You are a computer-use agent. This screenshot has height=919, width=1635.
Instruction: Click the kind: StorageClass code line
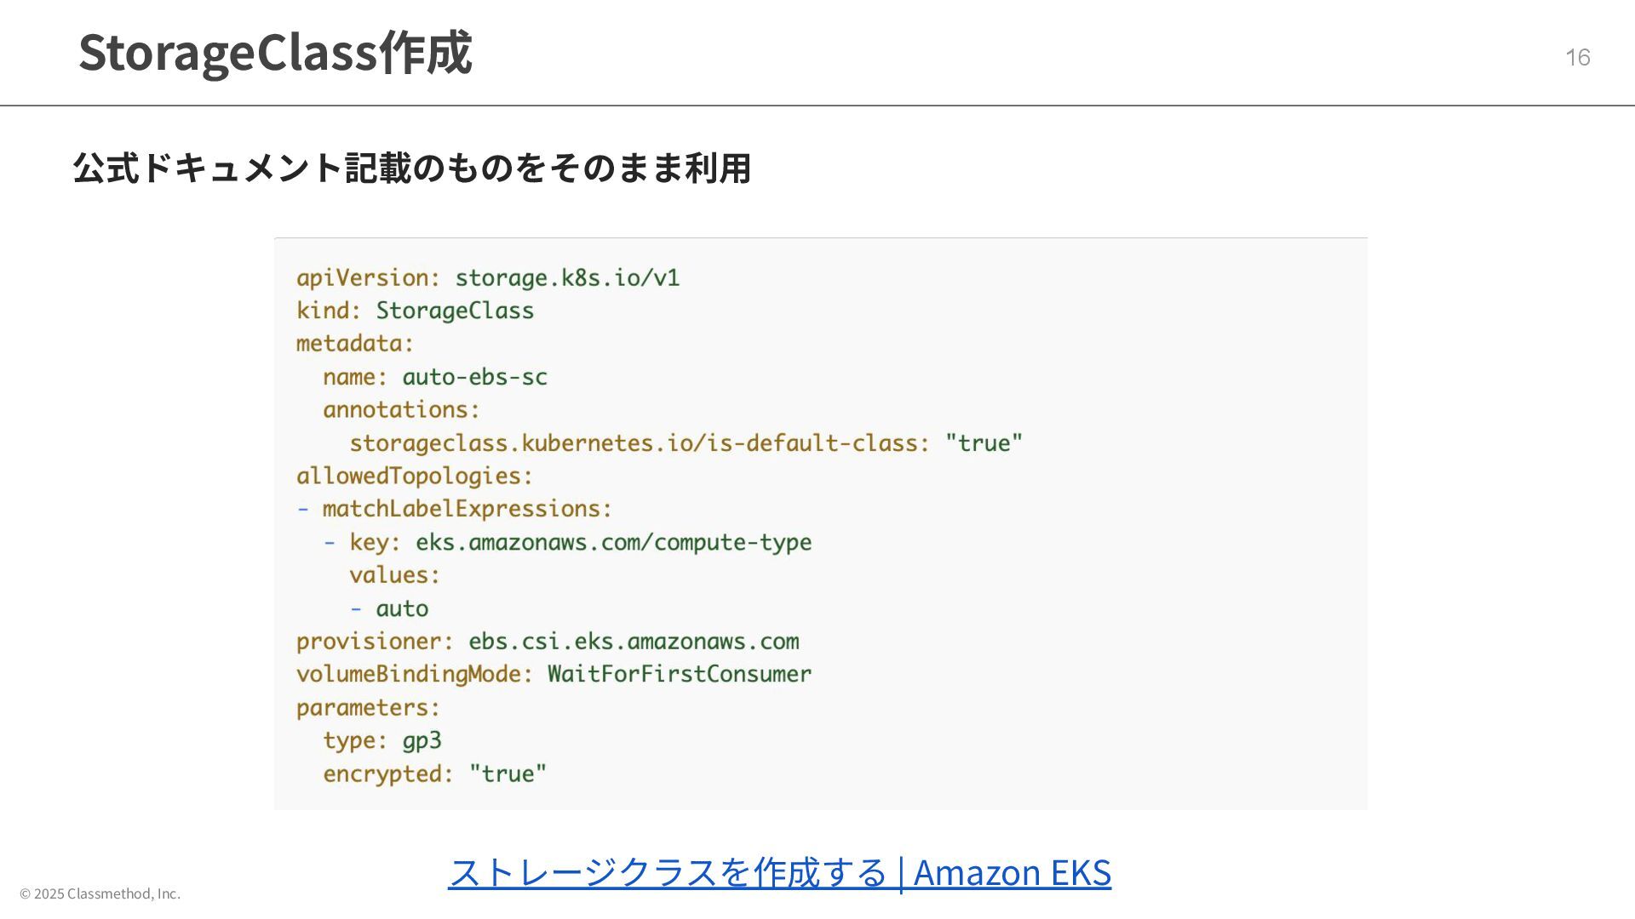tap(415, 311)
